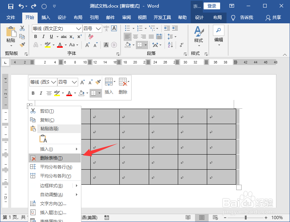This screenshot has height=222, width=290.
Task: Show paragraph marks in ribbon
Action: (181, 44)
